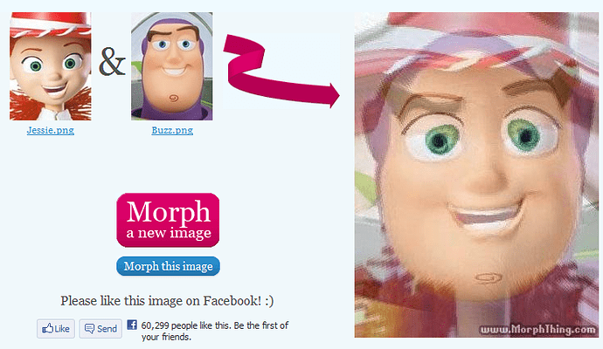Open the Jessie.png link
Screen dimensions: 603x349
coord(51,130)
